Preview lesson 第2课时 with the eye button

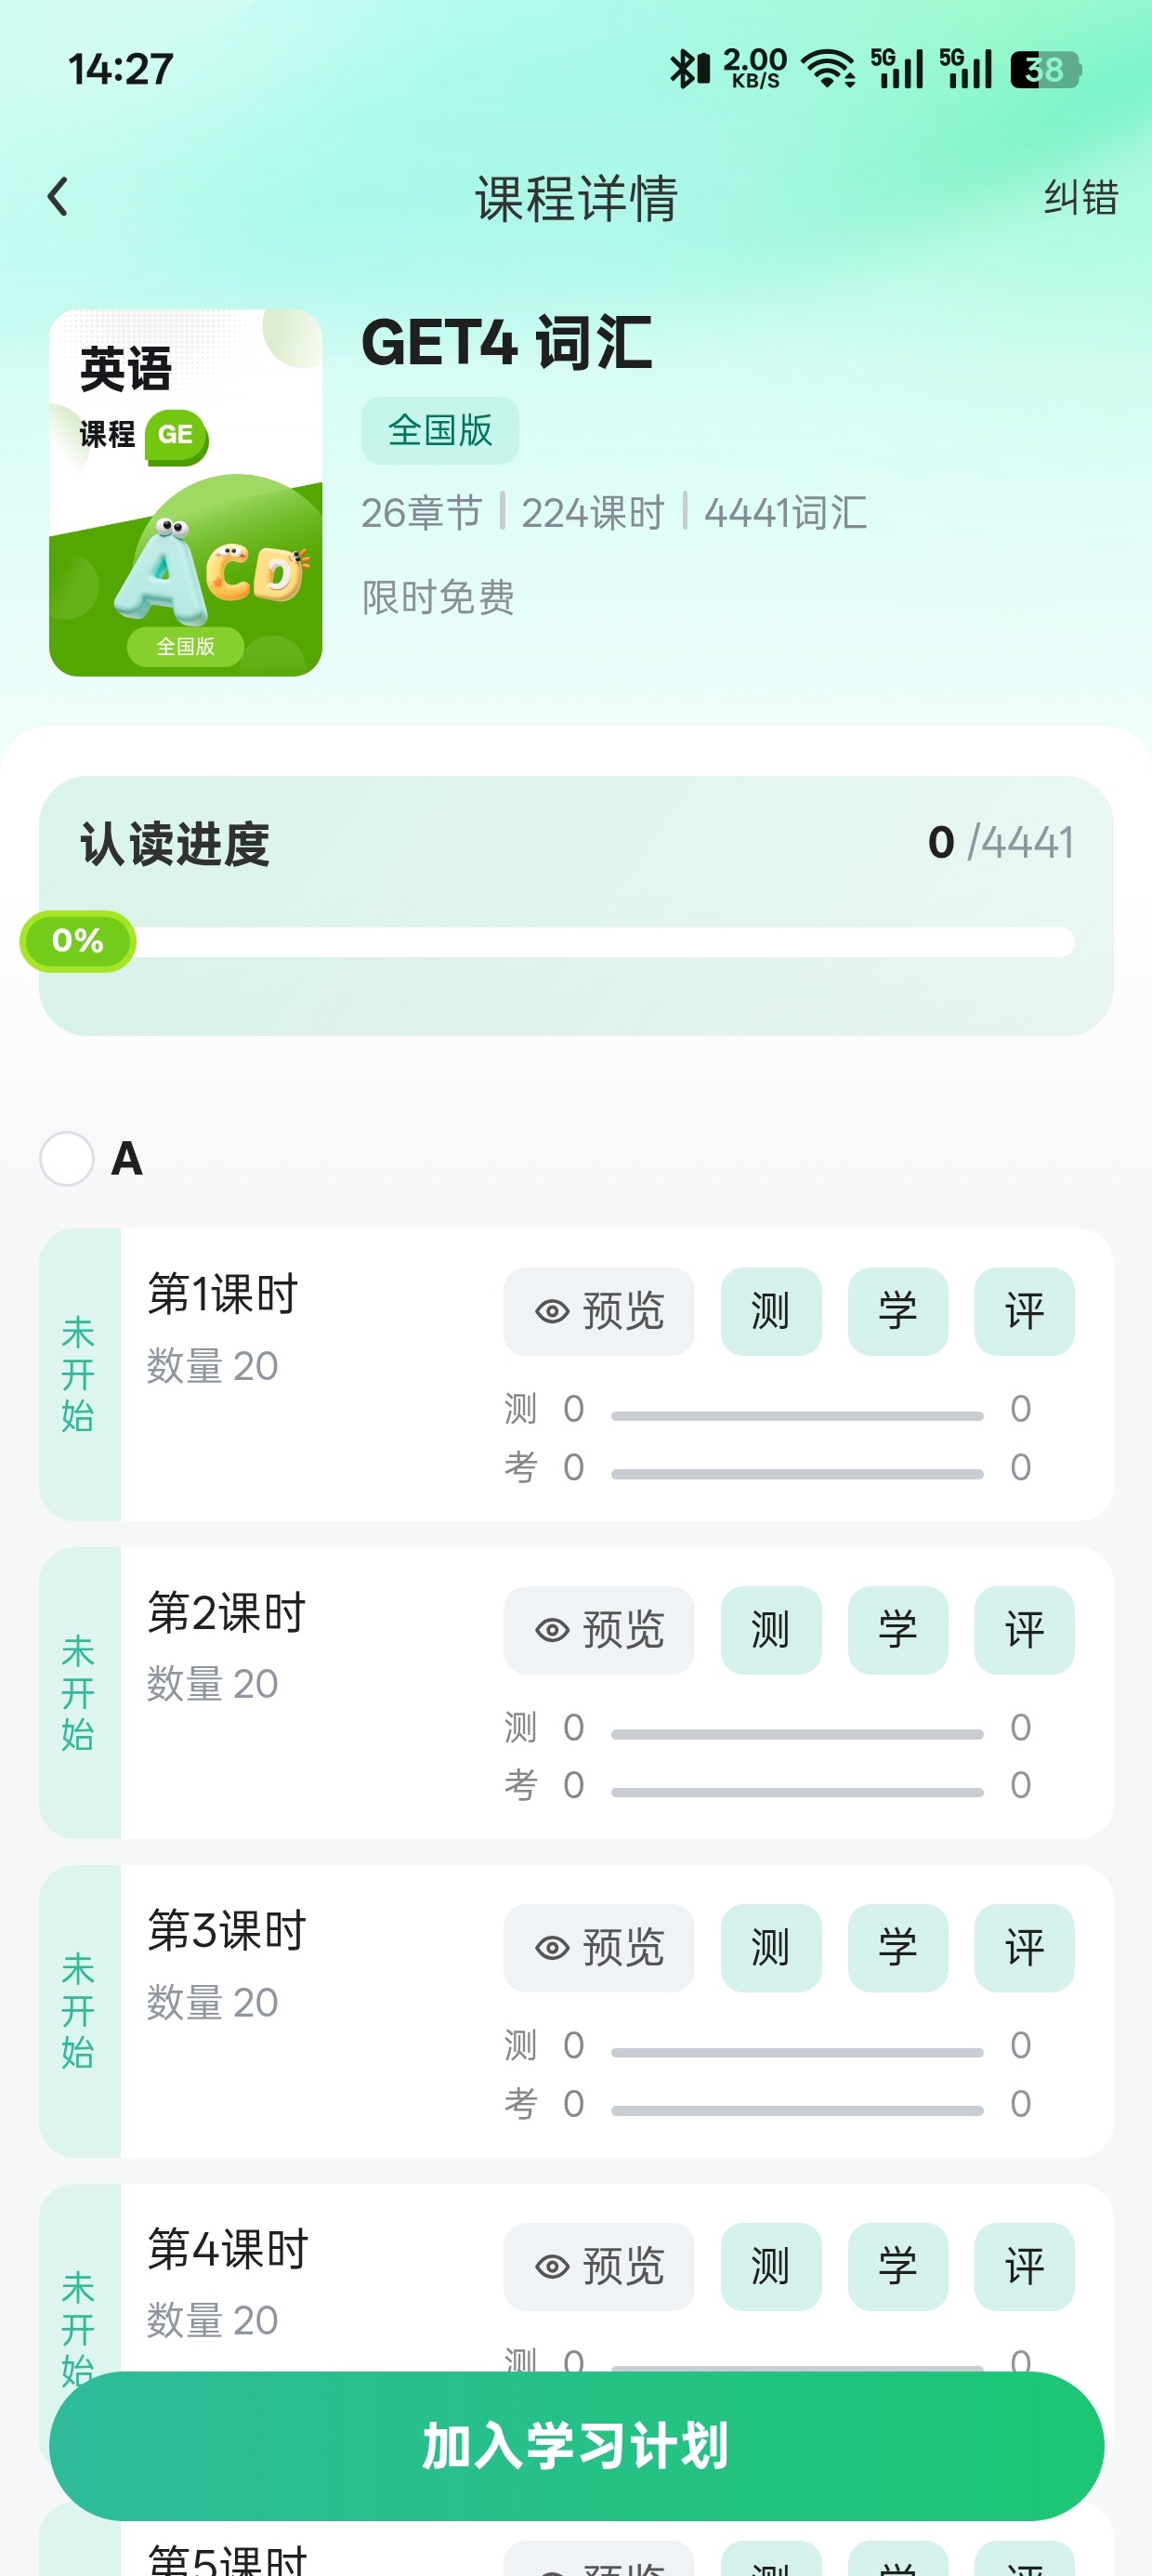(599, 1629)
